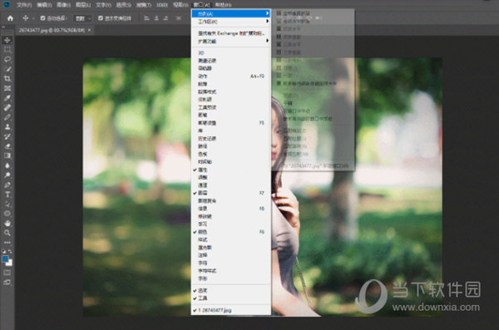Select the Quick Selection tool
Viewport: 499px width, 330px height.
pyautogui.click(x=7, y=69)
